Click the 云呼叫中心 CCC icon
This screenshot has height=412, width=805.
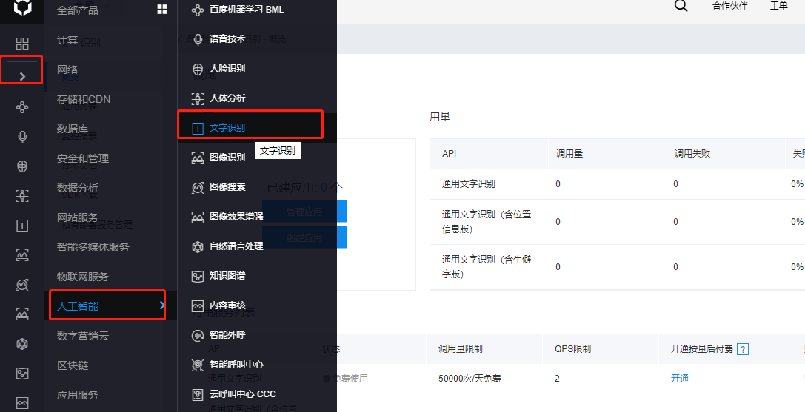198,394
